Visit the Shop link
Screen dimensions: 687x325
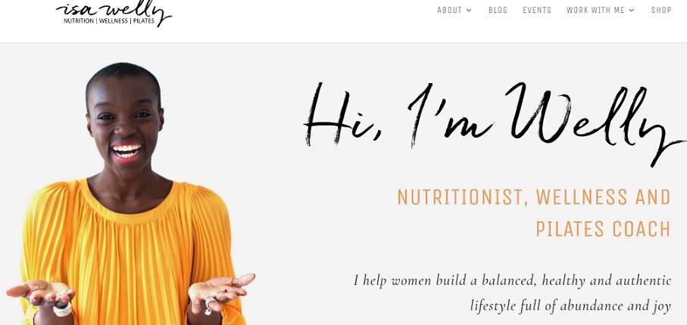661,10
